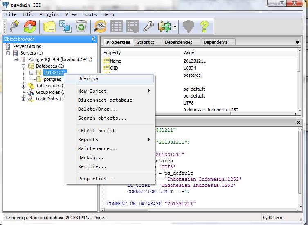This screenshot has height=225, width=308.
Task: Open the plugins dropdown arrow
Action: tap(175, 26)
